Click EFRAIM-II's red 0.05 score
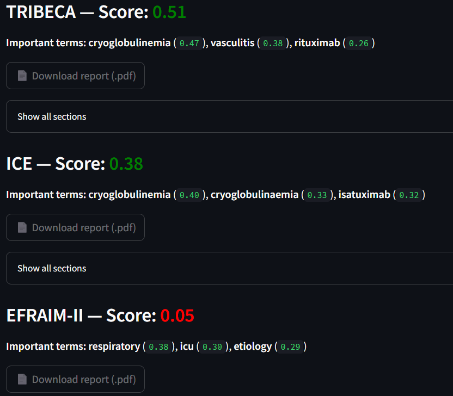This screenshot has width=453, height=396. (177, 315)
